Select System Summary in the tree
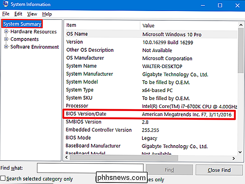Screen dimensions: 245x184 coord(22,24)
